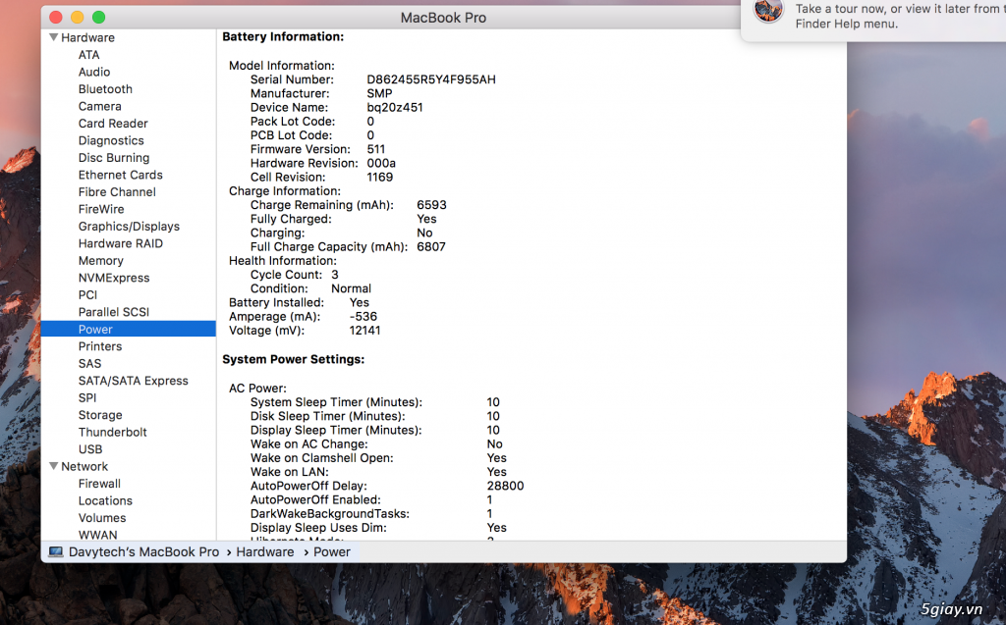Image resolution: width=1006 pixels, height=625 pixels.
Task: Open SATA/SATA Express entry
Action: click(x=133, y=381)
